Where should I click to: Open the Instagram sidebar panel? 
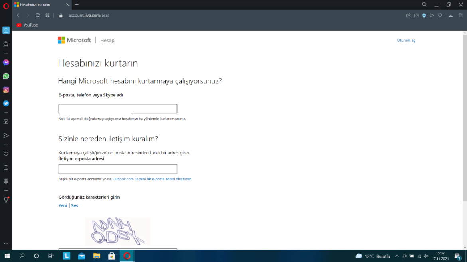6,90
